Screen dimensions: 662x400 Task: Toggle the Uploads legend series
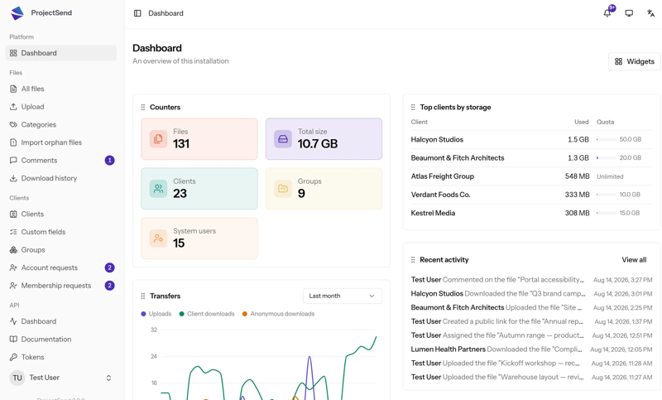click(x=156, y=314)
